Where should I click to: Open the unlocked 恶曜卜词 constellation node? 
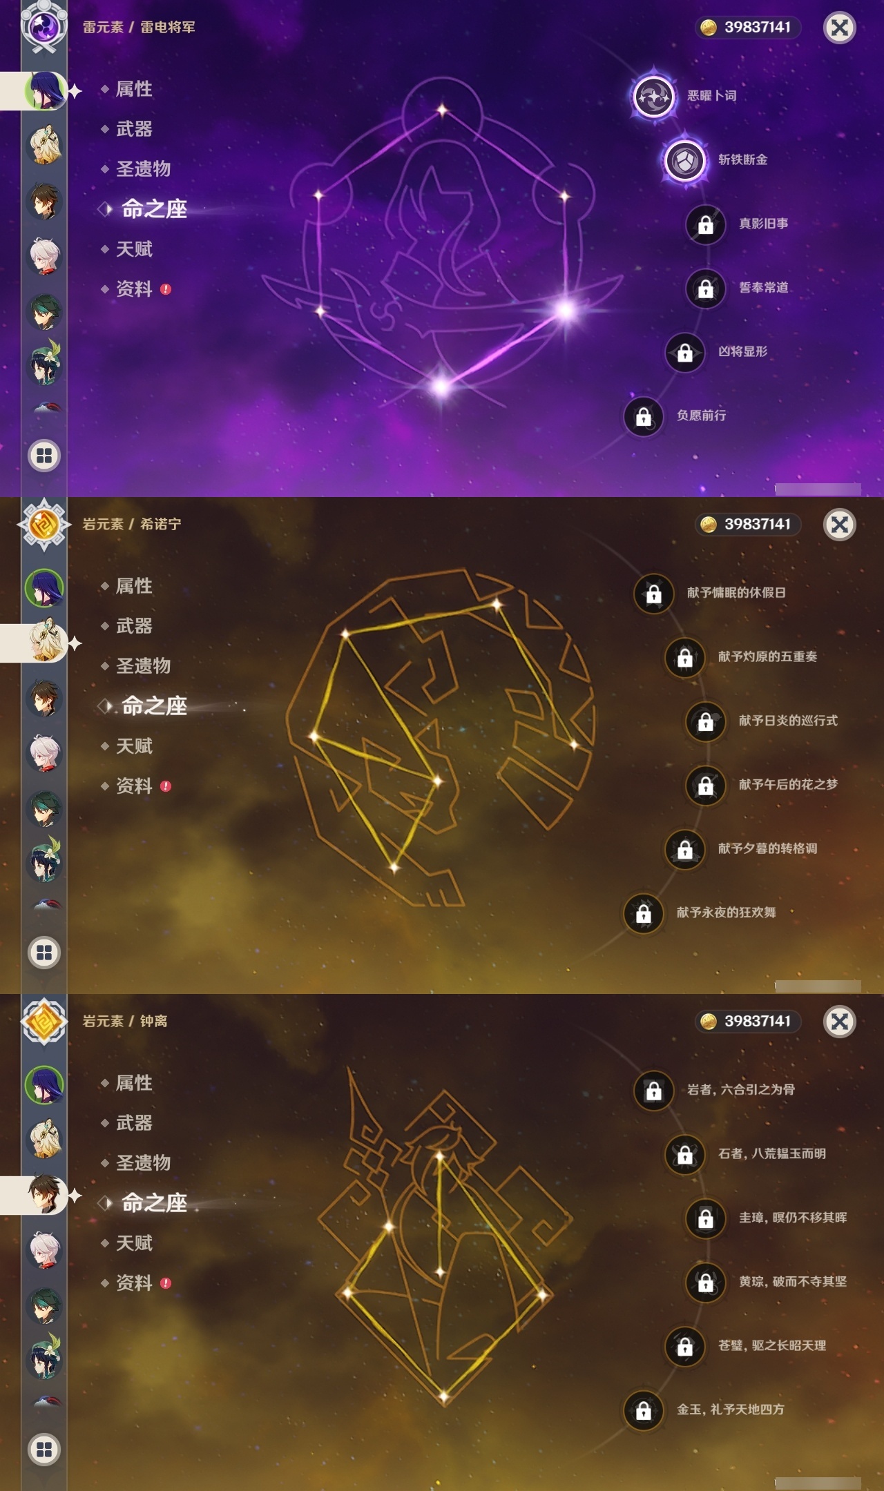pos(653,96)
